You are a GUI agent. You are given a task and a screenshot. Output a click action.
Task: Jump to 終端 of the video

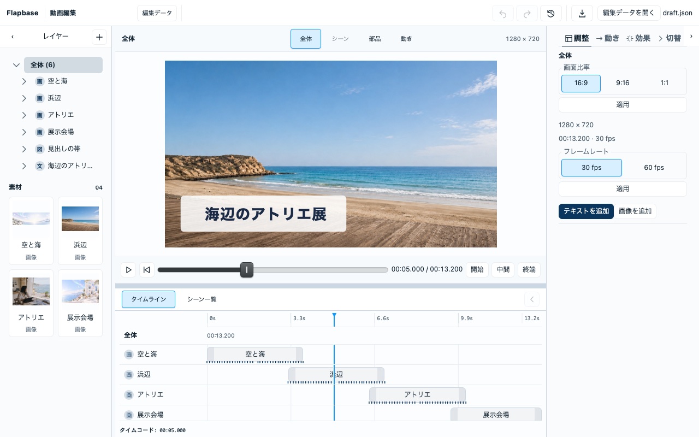529,269
